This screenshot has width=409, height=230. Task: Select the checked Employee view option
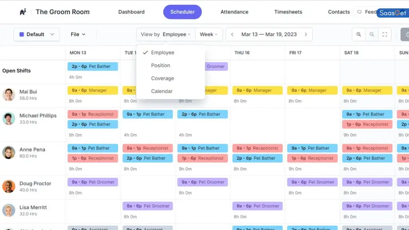coord(163,53)
